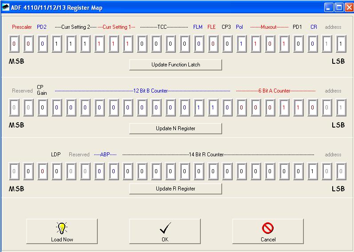Click the red no-entry Cancel button
Image resolution: width=354 pixels, height=252 pixels.
tap(268, 231)
